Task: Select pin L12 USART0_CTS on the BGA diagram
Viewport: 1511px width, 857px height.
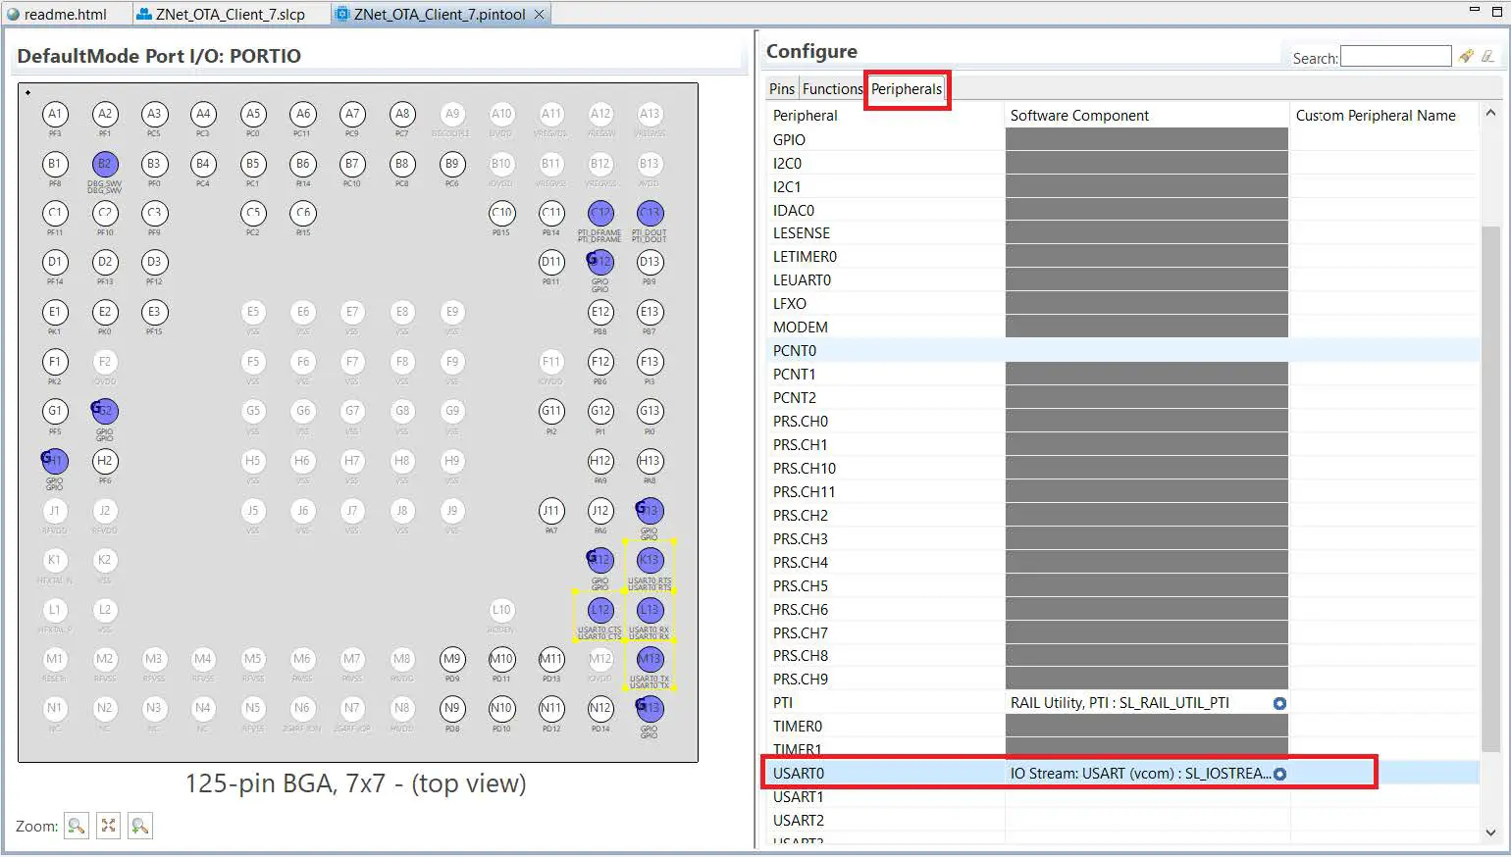Action: point(600,610)
